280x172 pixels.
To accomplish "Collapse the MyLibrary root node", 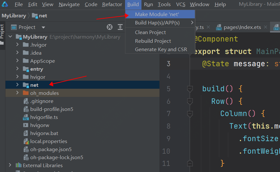I will pyautogui.click(x=12, y=37).
